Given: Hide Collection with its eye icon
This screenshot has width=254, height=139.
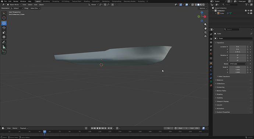Looking at the screenshot, I should click(x=248, y=11).
